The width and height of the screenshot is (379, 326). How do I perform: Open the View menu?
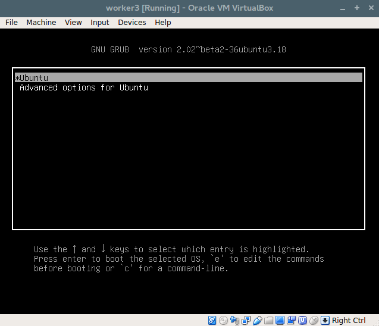(73, 23)
